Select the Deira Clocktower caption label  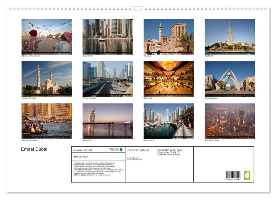coord(212,98)
